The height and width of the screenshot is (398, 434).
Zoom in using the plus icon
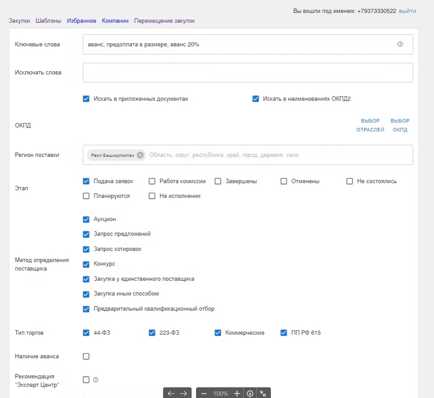click(x=237, y=394)
